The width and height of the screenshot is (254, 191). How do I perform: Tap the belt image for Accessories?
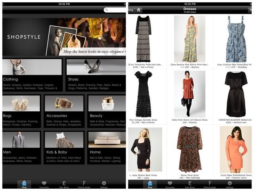click(x=64, y=103)
